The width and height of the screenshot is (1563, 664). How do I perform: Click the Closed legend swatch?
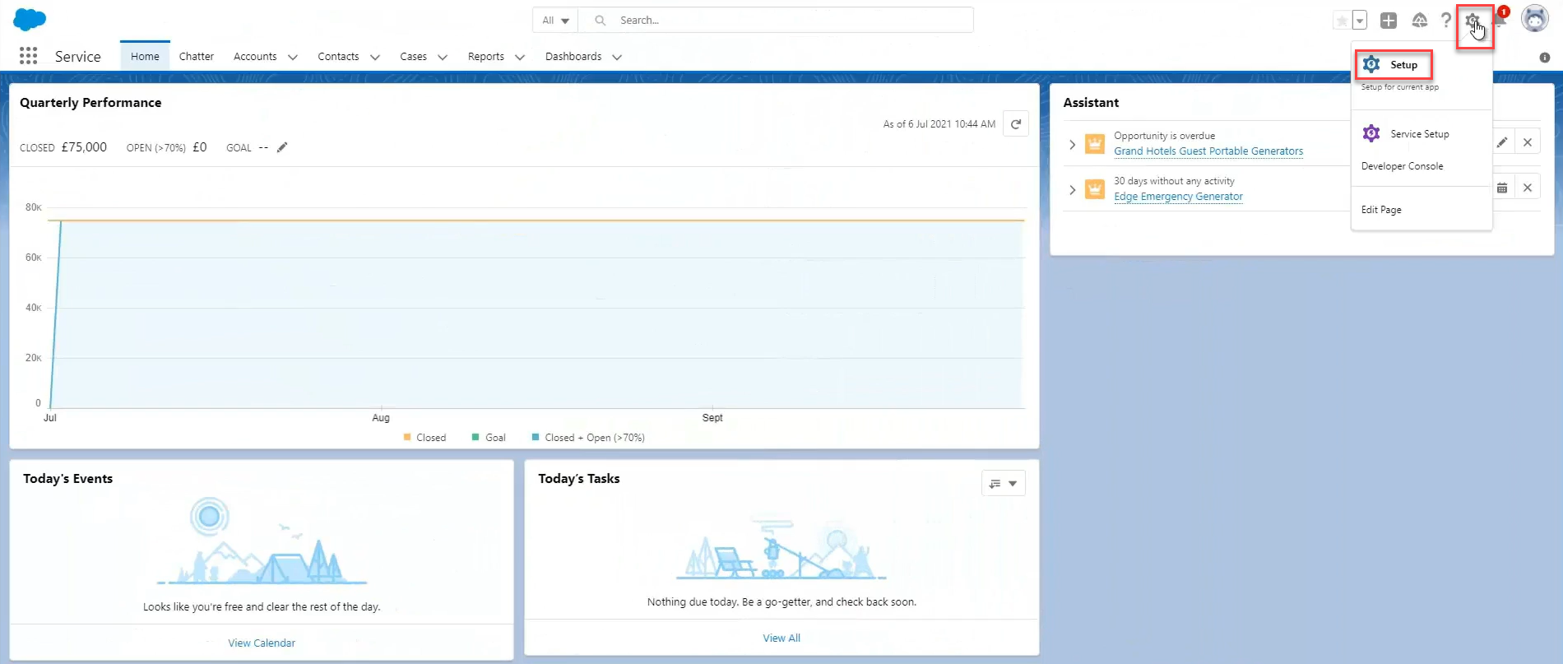coord(407,437)
